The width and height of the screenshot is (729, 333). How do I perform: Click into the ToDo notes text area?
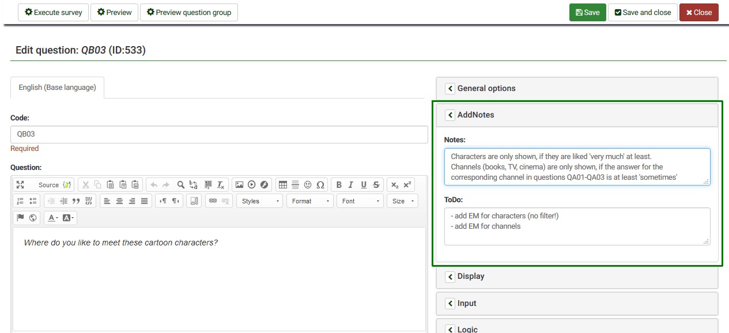[576, 226]
